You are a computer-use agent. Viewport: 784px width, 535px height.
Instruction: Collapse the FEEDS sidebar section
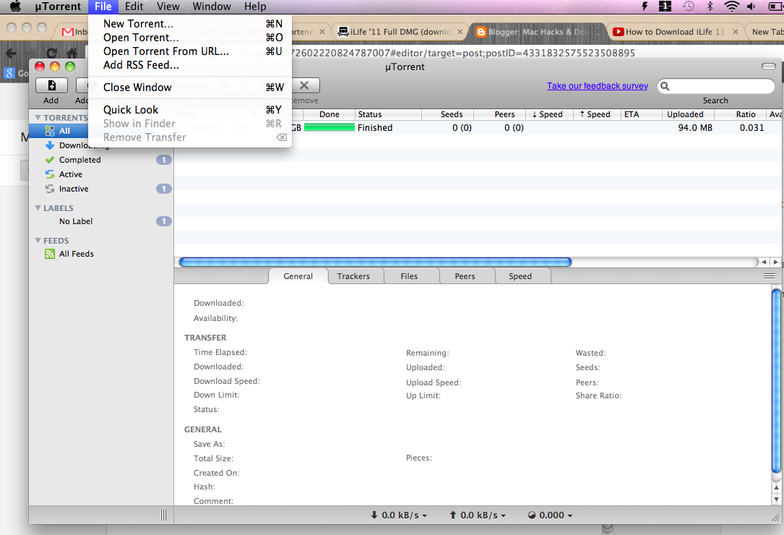click(x=38, y=240)
